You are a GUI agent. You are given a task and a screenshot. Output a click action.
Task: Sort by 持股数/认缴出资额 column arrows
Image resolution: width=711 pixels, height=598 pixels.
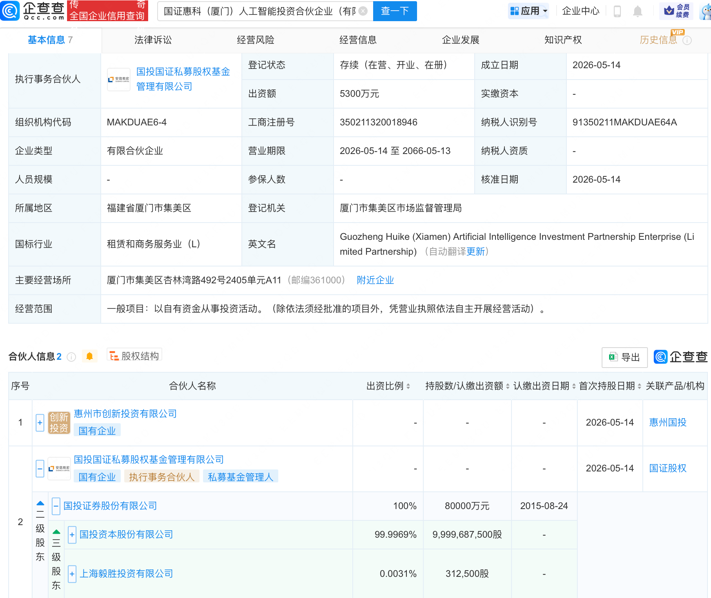pos(508,386)
